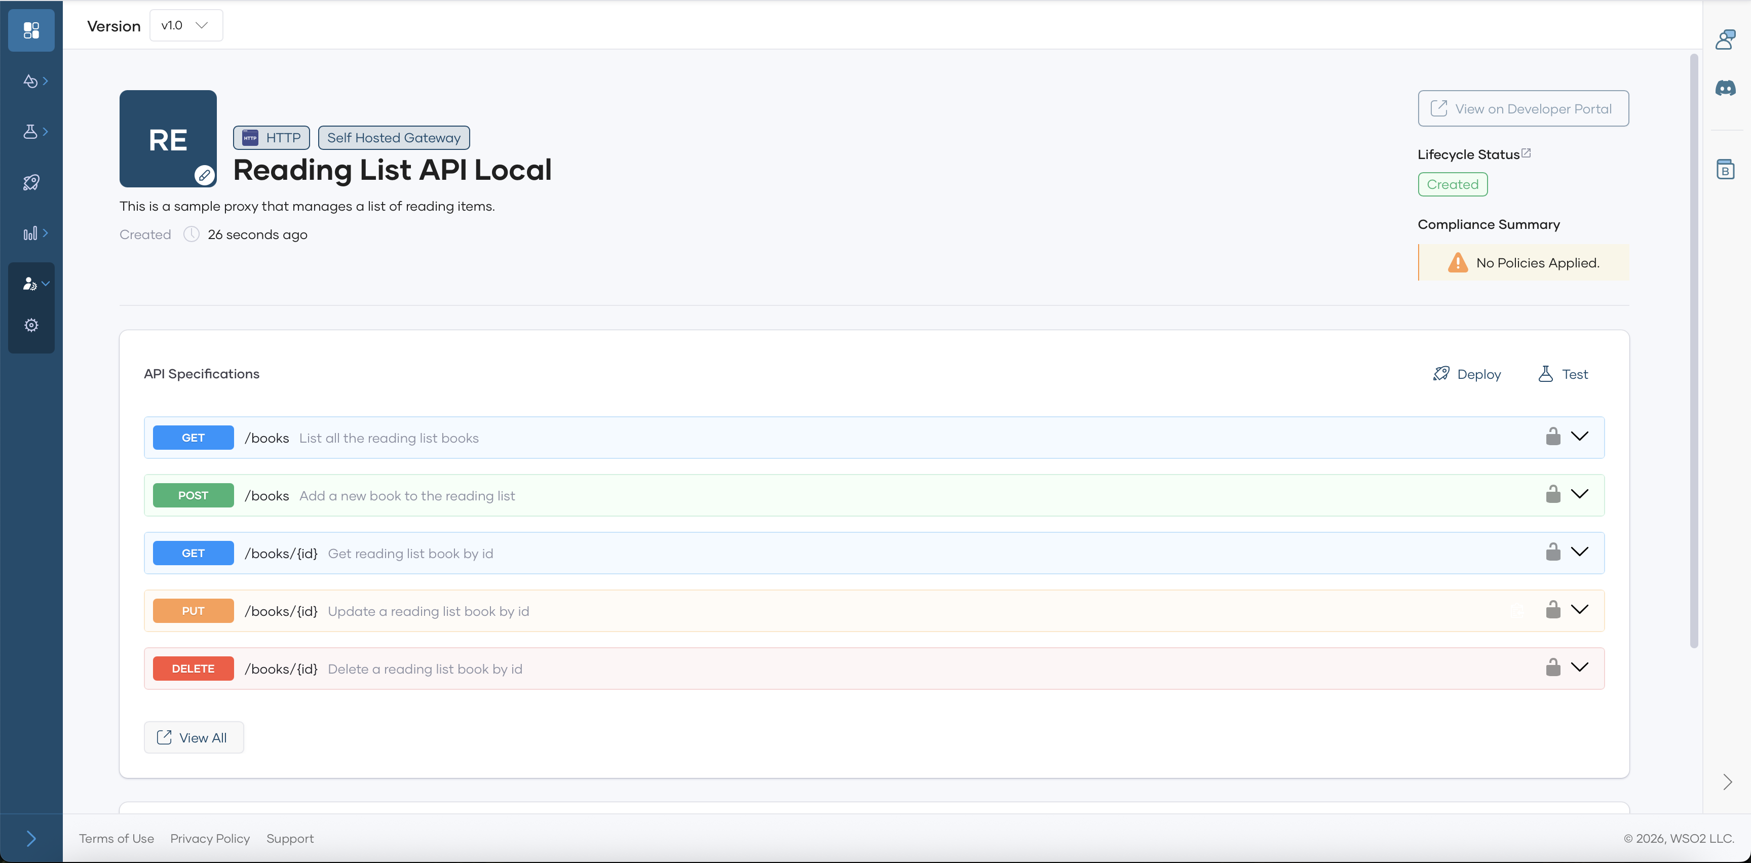Edit the RE API thumbnail pencil icon
Viewport: 1751px width, 863px height.
pos(204,175)
